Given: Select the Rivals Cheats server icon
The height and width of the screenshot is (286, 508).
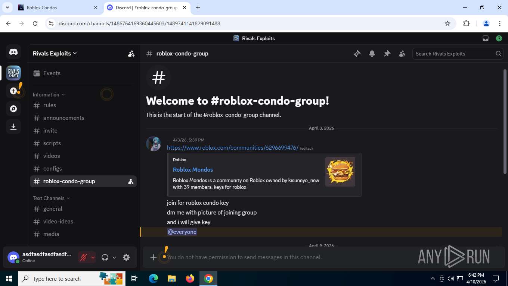Looking at the screenshot, I should coord(13,73).
